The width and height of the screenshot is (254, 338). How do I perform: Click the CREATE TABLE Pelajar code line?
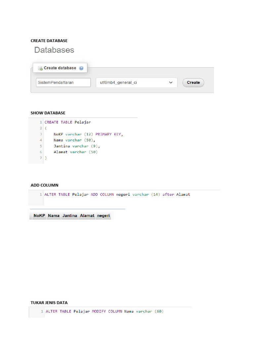[67, 122]
